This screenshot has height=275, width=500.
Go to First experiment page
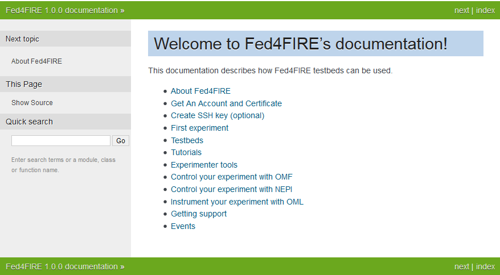[x=200, y=128]
